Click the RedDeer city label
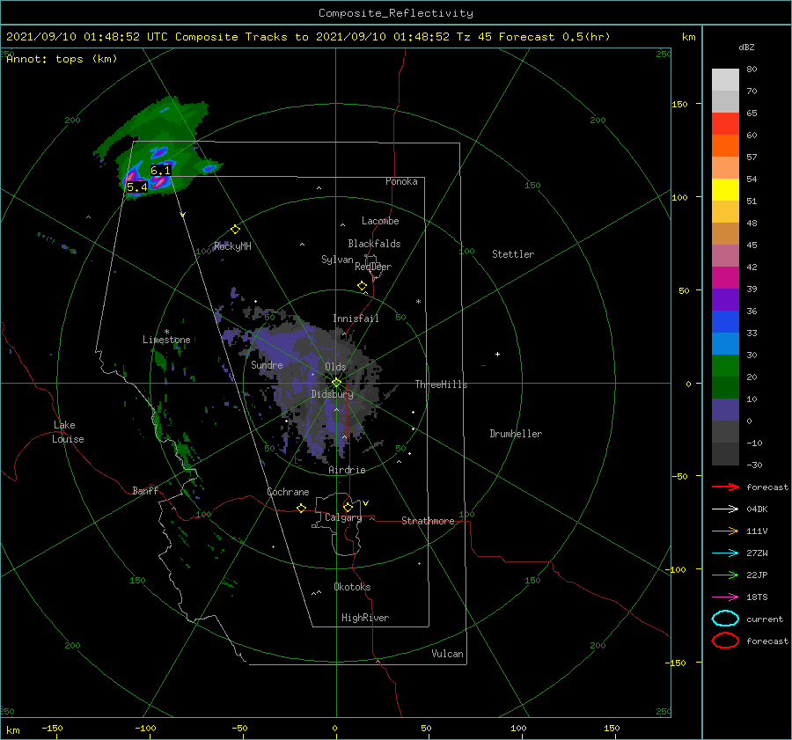 (x=373, y=267)
